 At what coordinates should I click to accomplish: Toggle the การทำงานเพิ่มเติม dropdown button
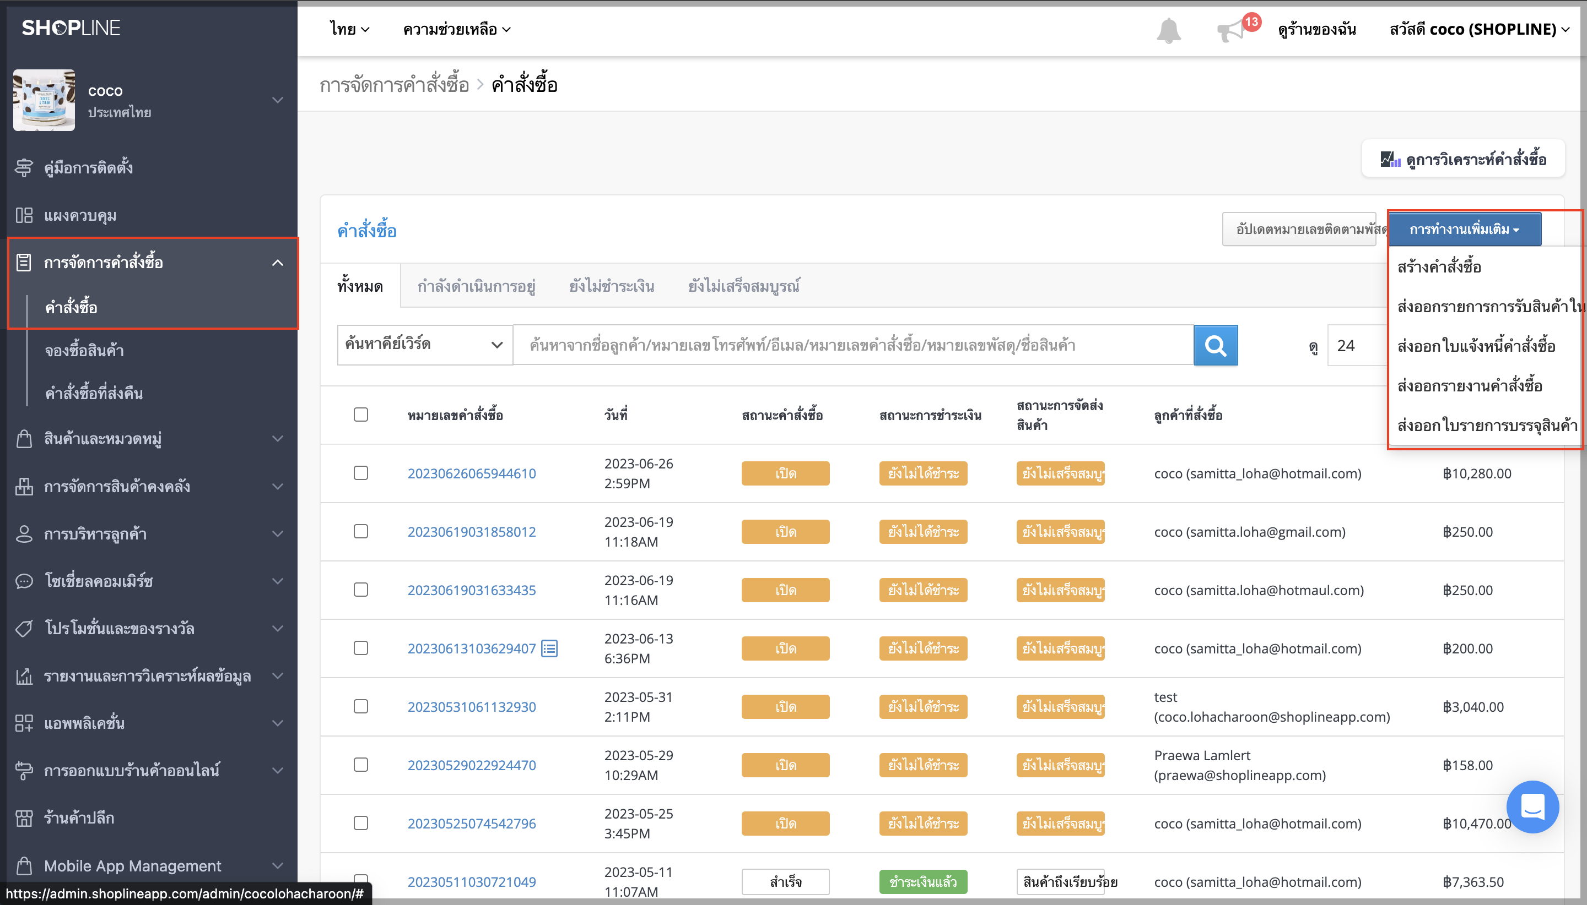pyautogui.click(x=1465, y=230)
